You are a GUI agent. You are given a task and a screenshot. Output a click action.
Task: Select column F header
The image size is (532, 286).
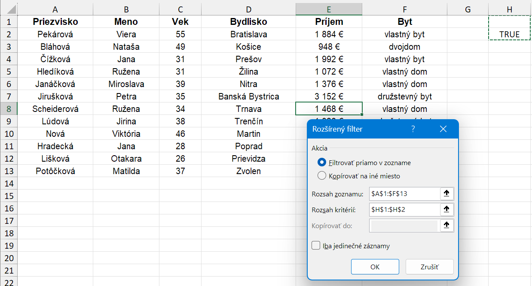[404, 9]
